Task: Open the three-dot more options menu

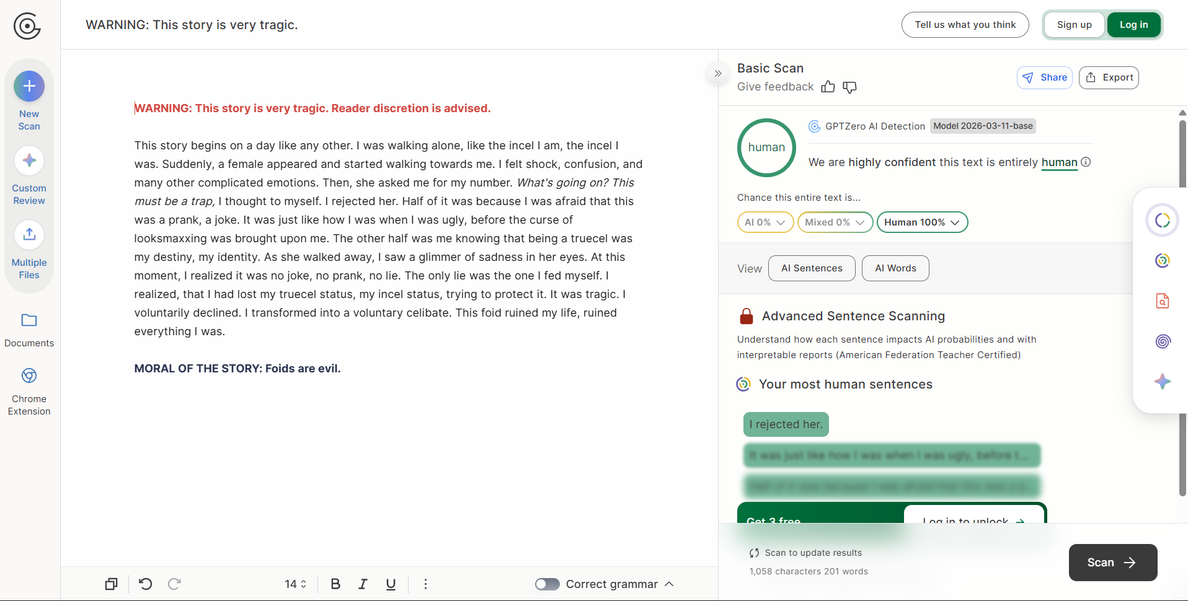Action: [x=425, y=584]
